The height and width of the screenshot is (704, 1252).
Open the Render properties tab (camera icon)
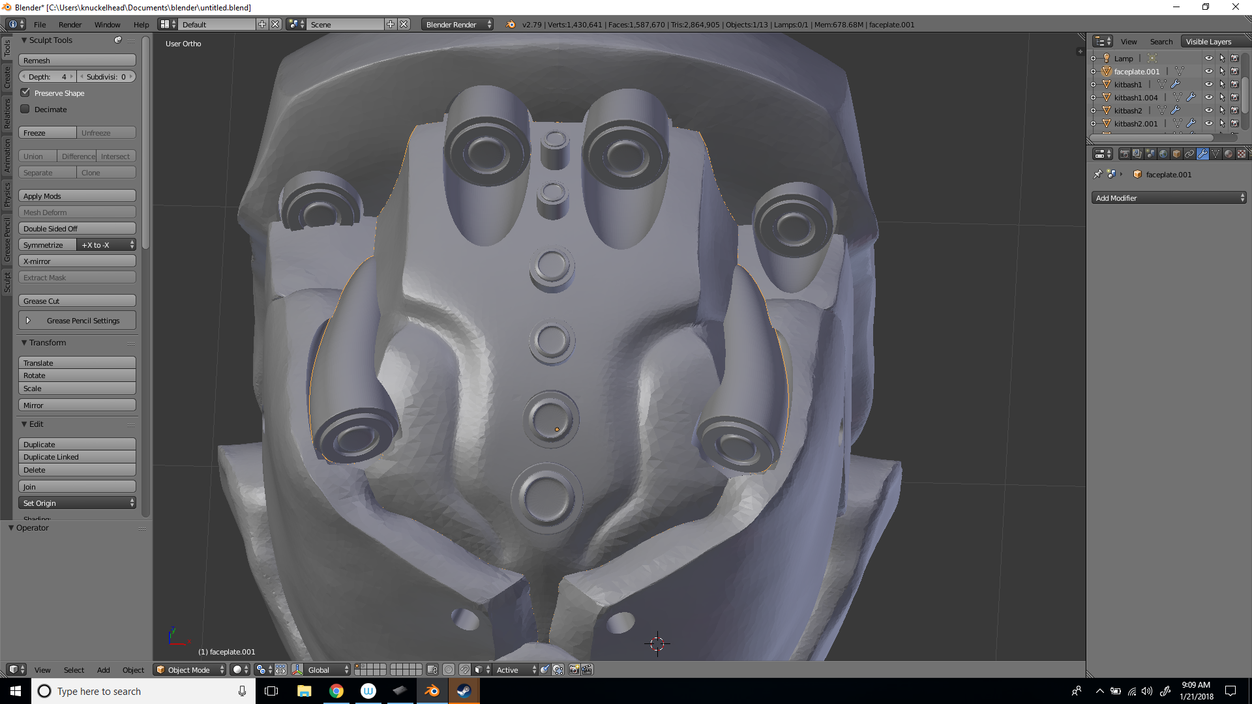[x=1124, y=154]
